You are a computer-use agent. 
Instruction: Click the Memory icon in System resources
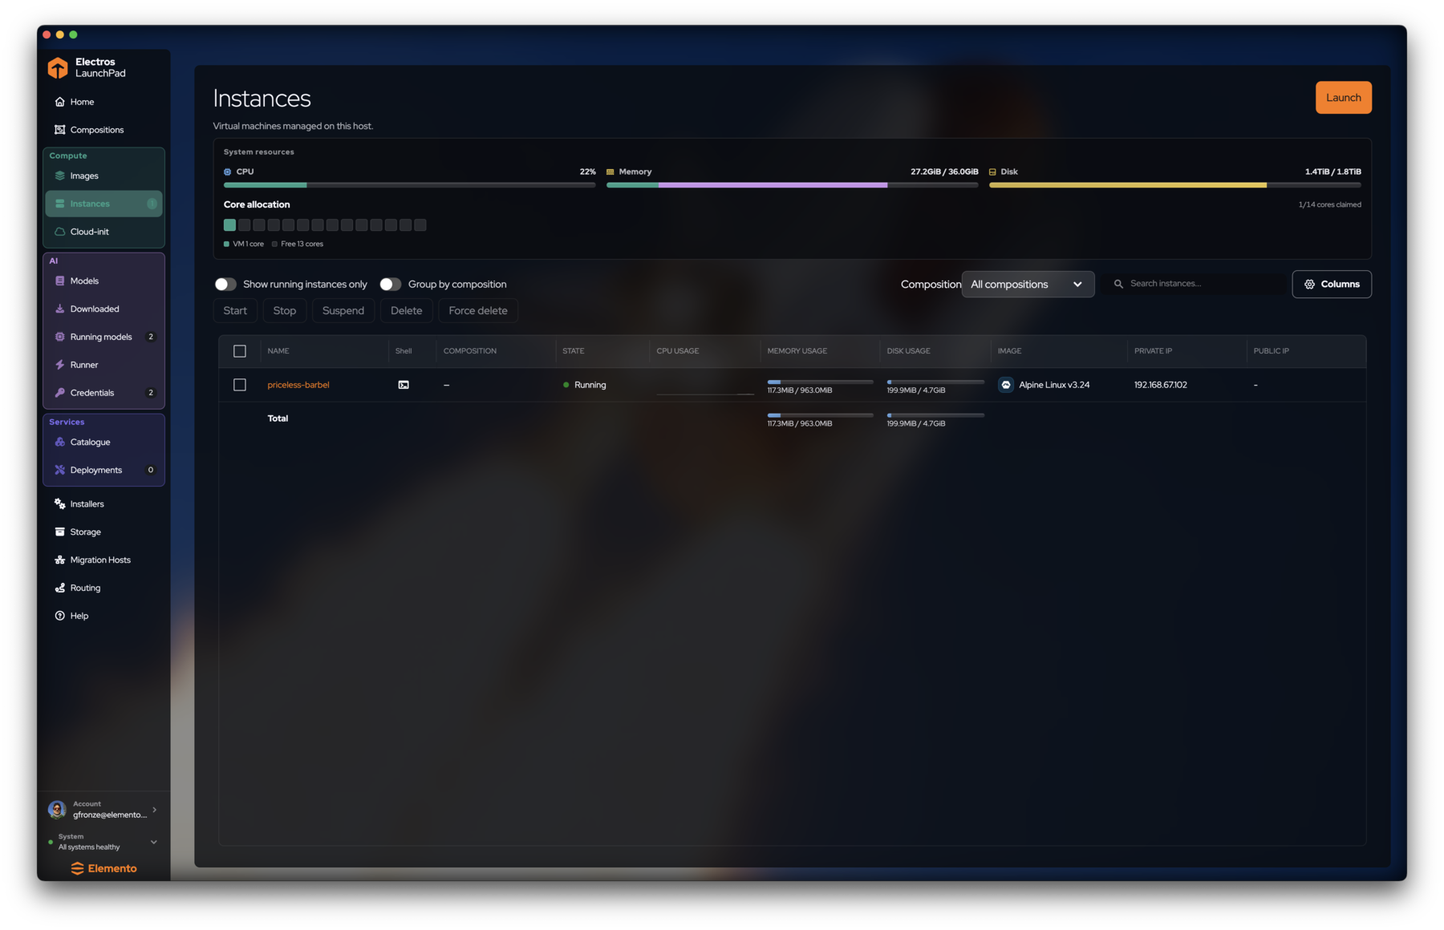click(610, 172)
